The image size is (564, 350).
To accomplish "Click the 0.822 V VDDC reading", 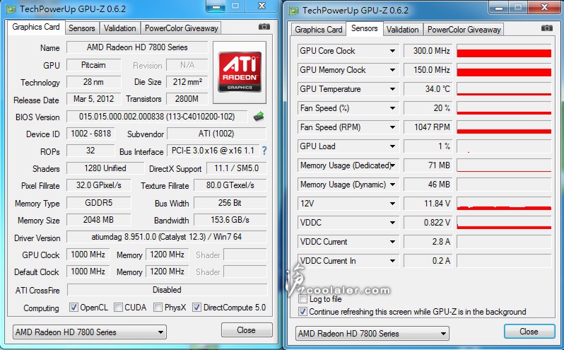I will 428,223.
